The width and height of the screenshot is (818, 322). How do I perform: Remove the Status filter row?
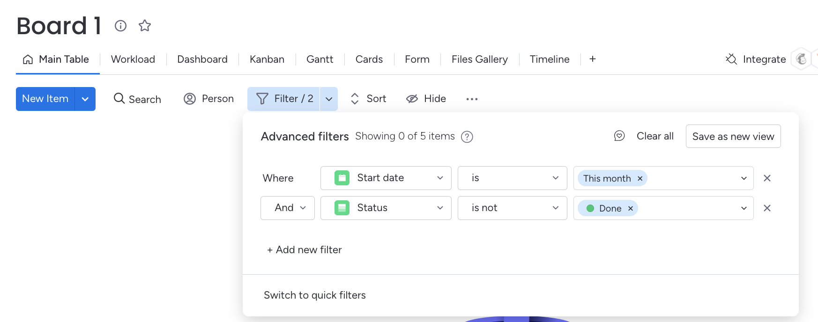(767, 208)
